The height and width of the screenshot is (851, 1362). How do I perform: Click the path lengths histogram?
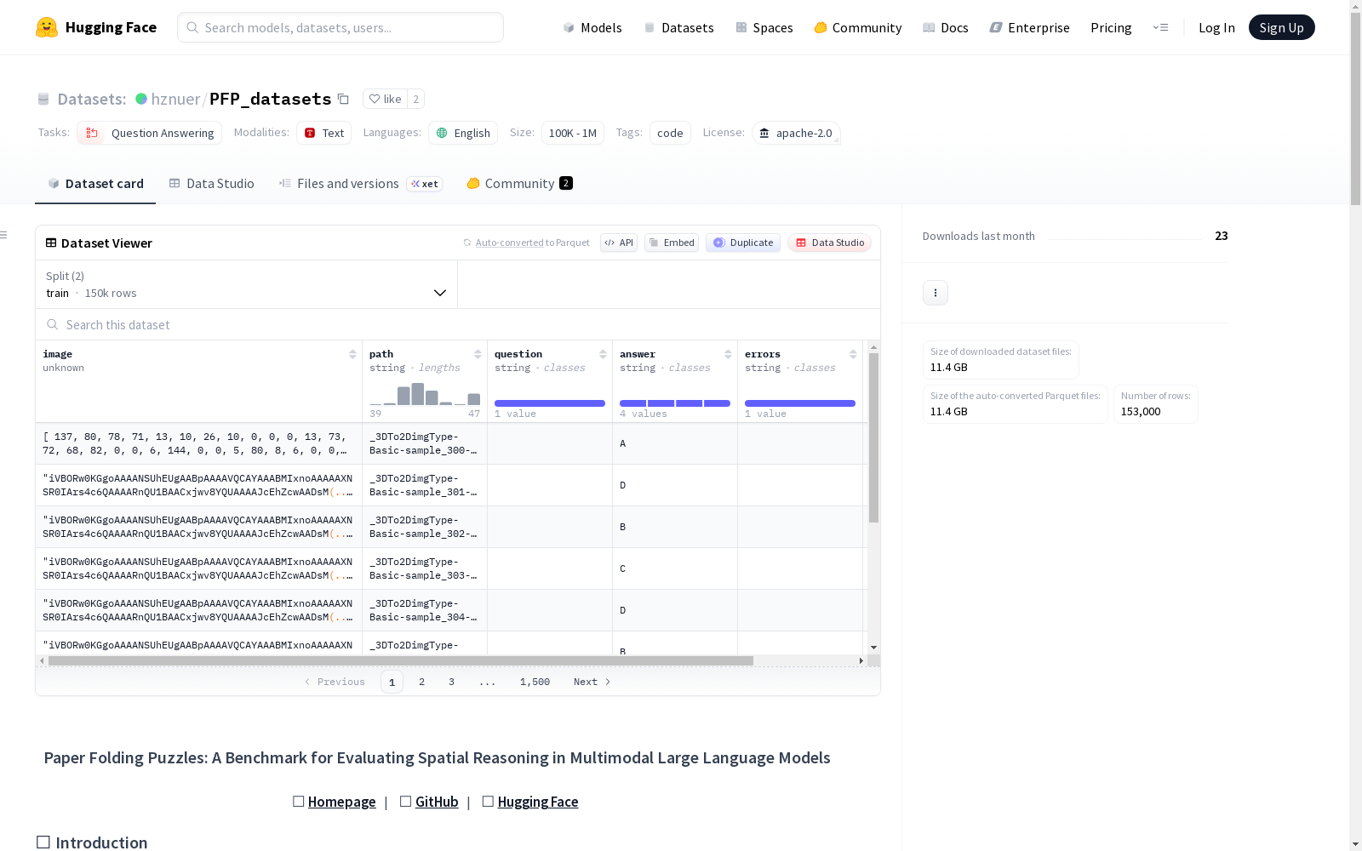[x=425, y=393]
